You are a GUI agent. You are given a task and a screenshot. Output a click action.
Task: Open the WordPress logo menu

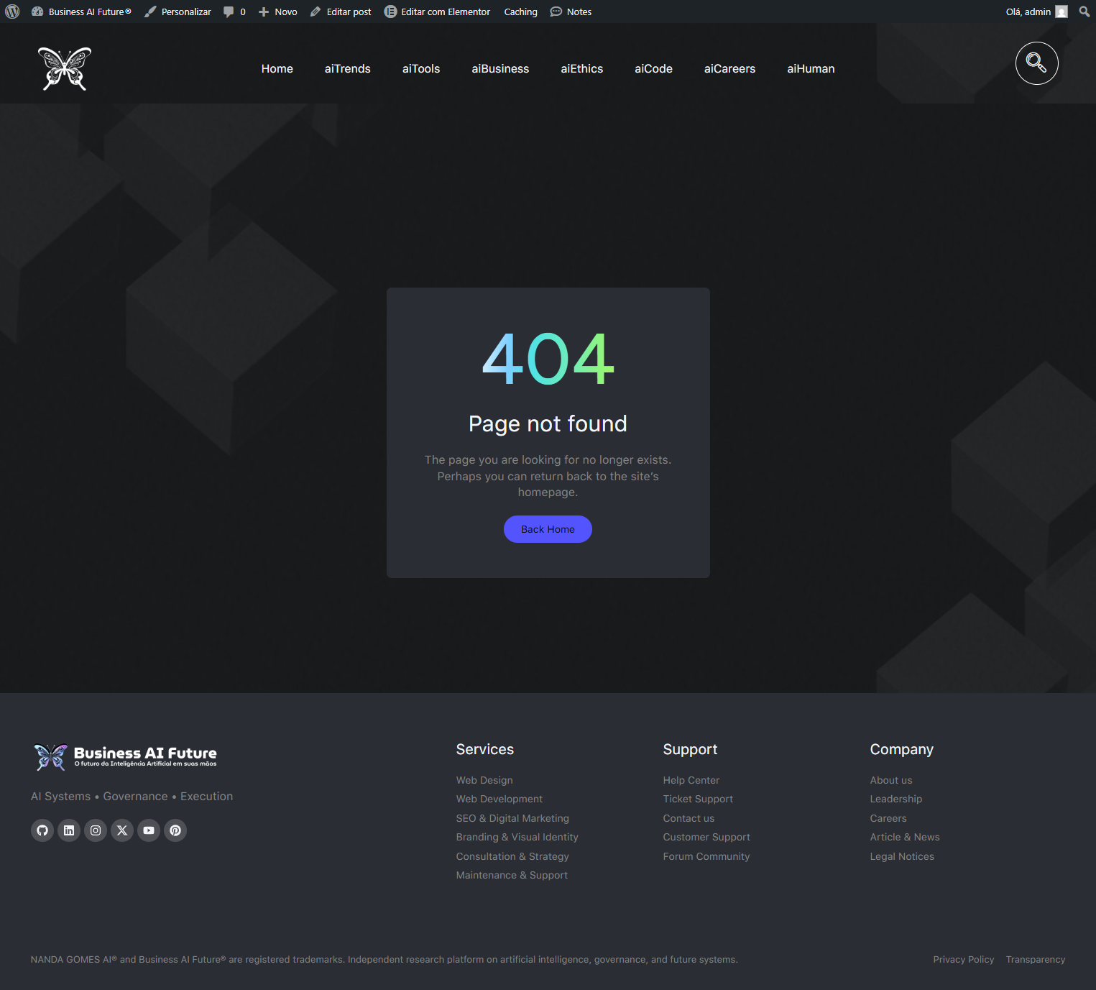click(x=12, y=12)
